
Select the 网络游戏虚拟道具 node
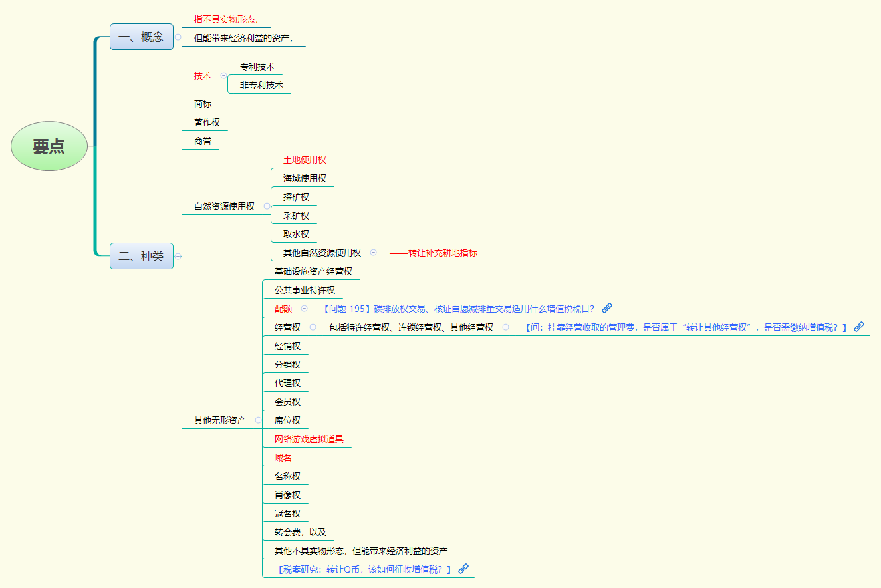(x=309, y=439)
